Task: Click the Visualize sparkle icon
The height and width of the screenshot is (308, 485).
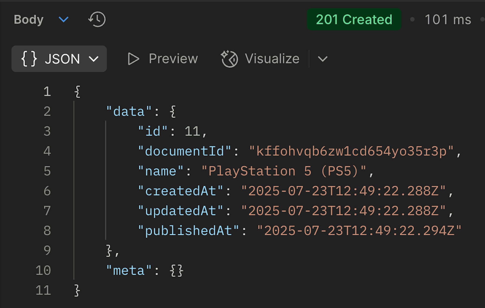Action: 229,59
